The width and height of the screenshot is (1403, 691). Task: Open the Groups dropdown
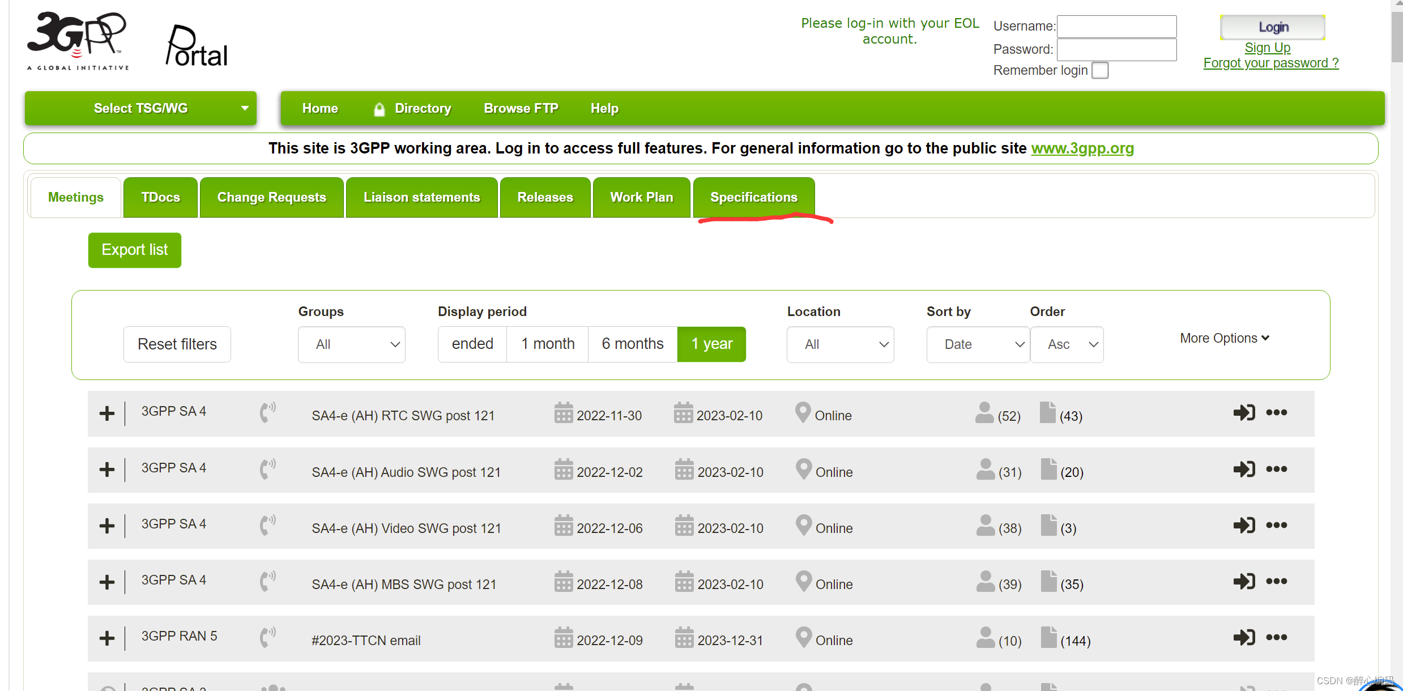click(351, 344)
